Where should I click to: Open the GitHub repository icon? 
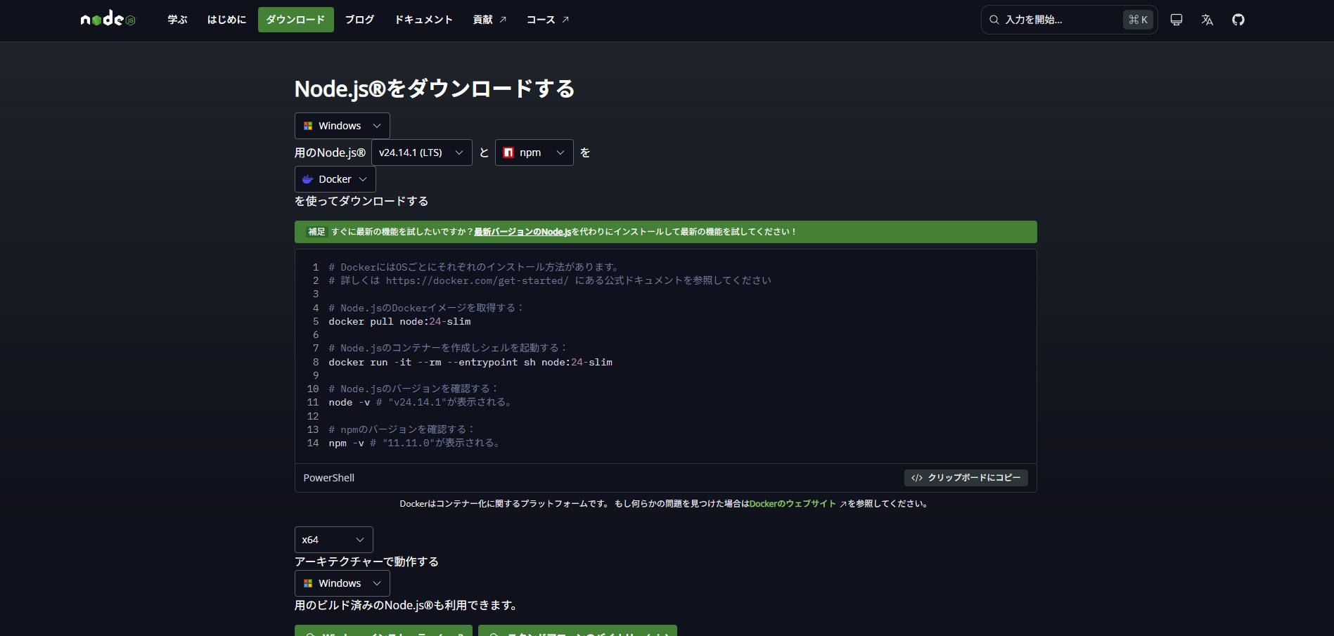click(1238, 20)
